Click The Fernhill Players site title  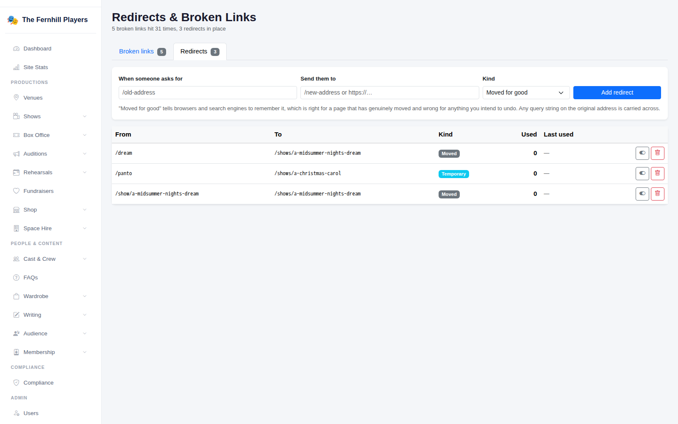coord(55,20)
